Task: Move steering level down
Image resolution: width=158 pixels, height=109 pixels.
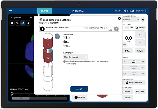Action: (x=125, y=61)
